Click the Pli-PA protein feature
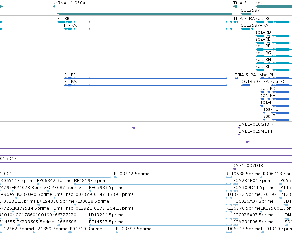This screenshot has height=234, width=292. [x=146, y=86]
